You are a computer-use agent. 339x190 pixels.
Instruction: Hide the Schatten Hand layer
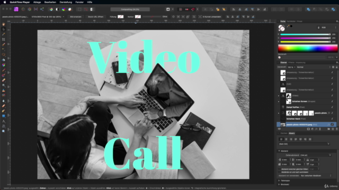[x=332, y=119]
